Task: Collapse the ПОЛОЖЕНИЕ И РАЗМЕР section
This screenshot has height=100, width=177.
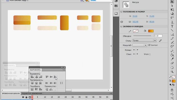Action: pyautogui.click(x=121, y=12)
